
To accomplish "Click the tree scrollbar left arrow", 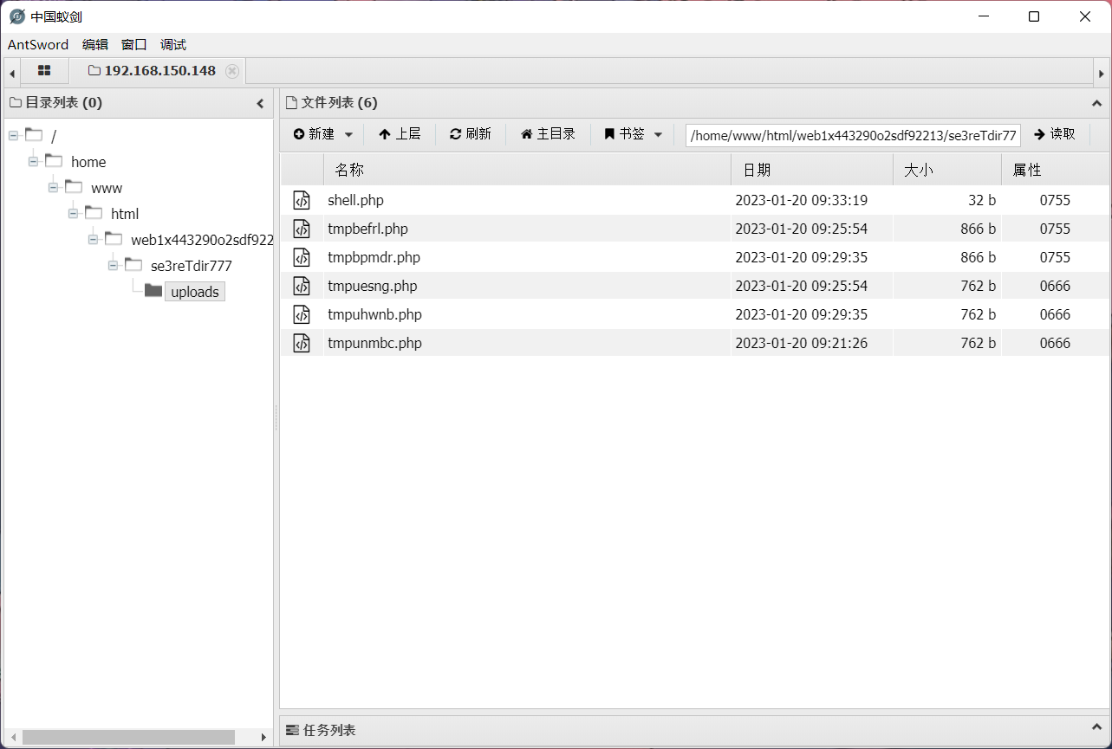I will pyautogui.click(x=12, y=737).
